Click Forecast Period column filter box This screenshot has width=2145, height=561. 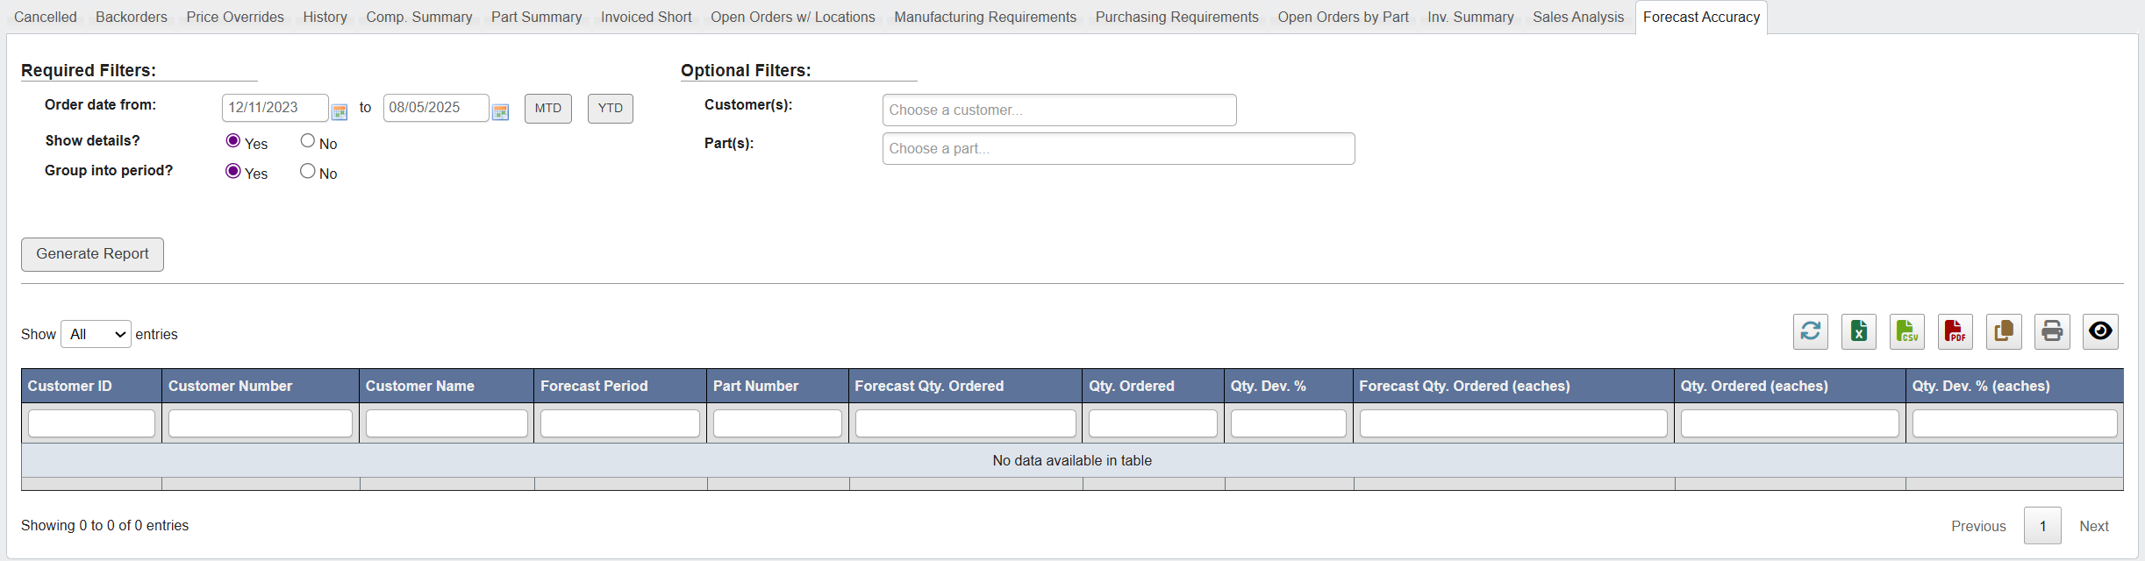coord(620,423)
